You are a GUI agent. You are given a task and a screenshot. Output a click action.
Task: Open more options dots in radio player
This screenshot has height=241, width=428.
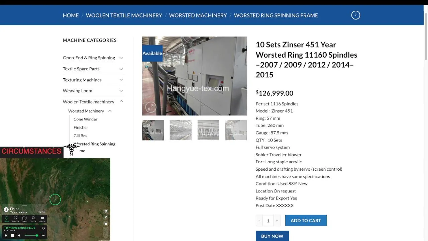[43, 235]
